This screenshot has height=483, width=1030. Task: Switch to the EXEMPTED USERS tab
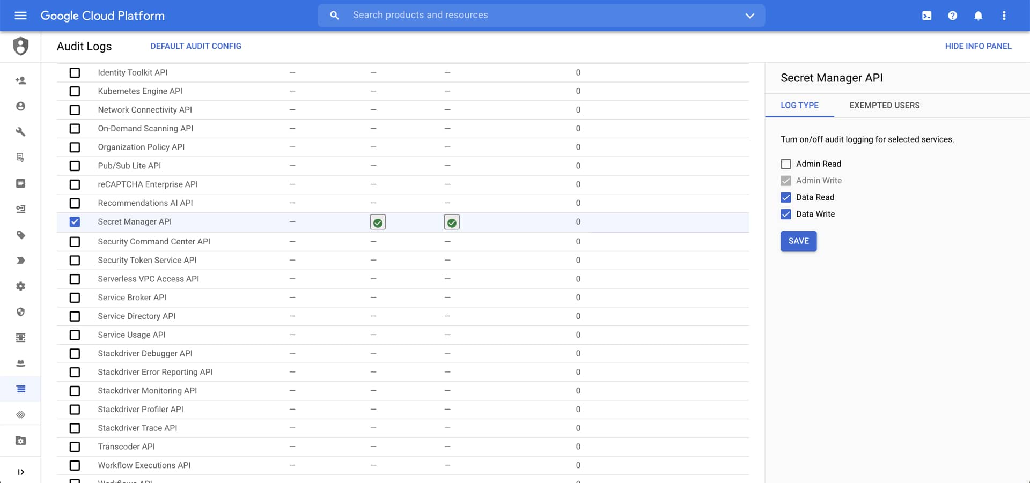coord(884,106)
